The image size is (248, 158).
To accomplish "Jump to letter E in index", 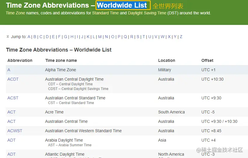I will coord(53,37).
